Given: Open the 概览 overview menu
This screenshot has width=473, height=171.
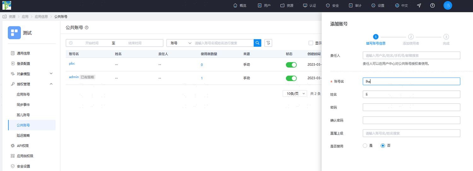Looking at the screenshot, I should [240, 6].
